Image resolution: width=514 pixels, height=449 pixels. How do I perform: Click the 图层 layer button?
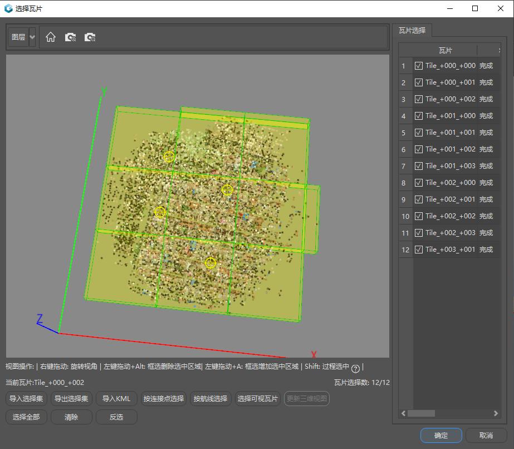click(x=18, y=37)
